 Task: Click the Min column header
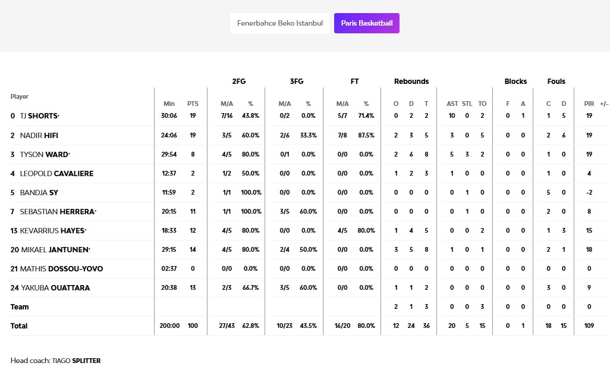point(169,104)
